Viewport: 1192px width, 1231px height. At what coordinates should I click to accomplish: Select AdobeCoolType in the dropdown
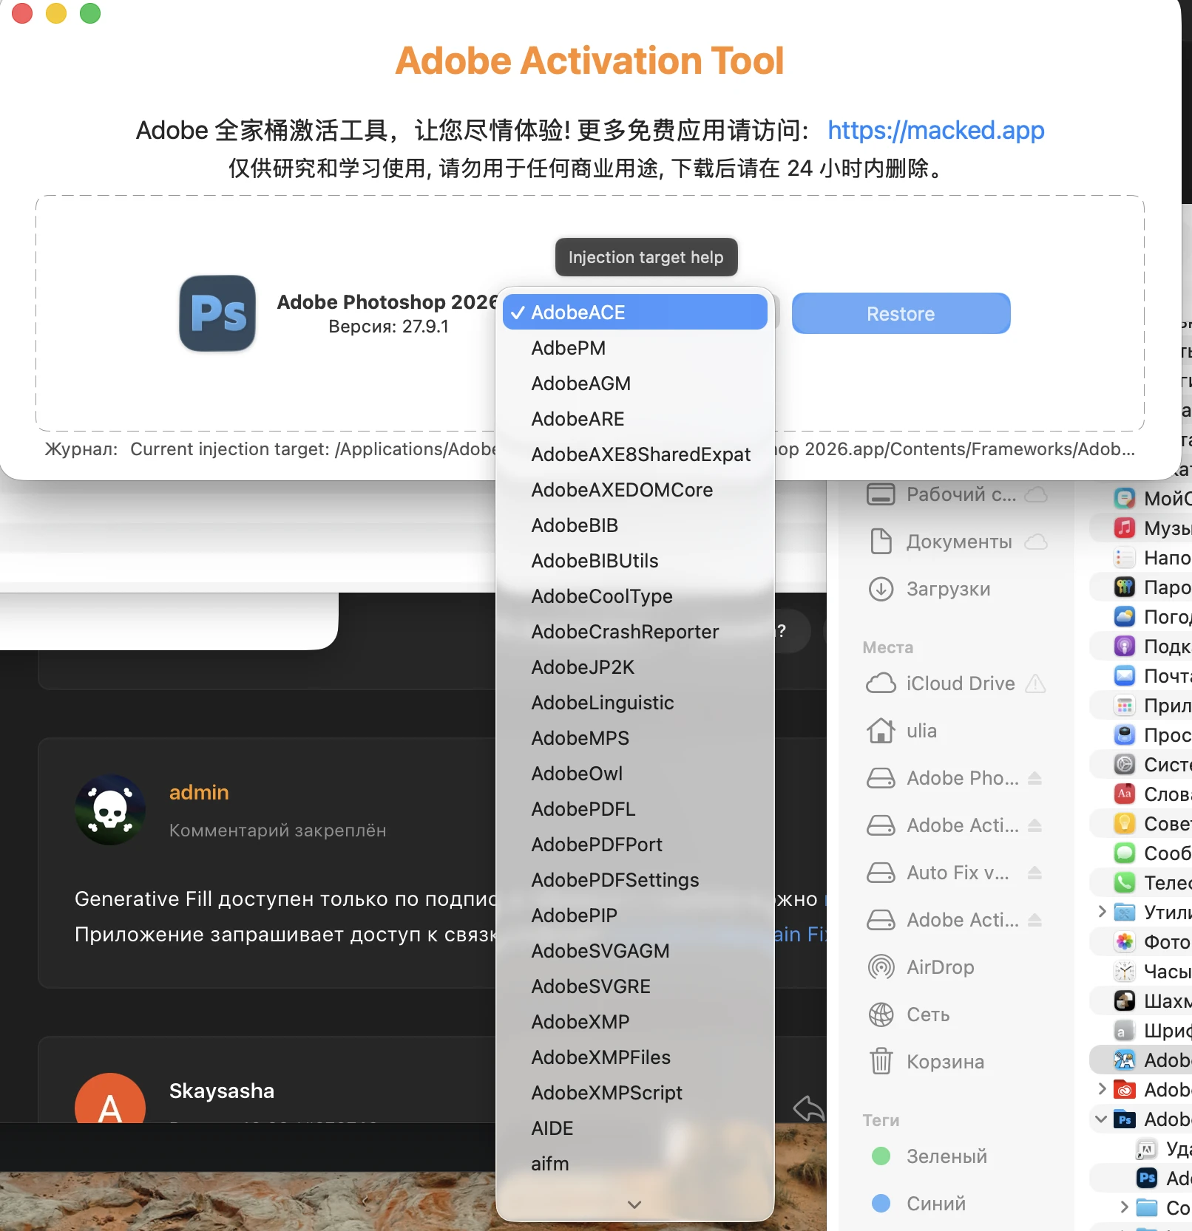[x=635, y=596]
